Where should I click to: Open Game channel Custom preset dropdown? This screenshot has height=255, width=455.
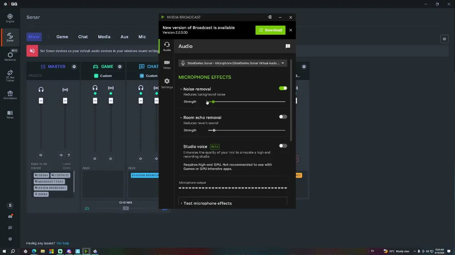point(103,76)
